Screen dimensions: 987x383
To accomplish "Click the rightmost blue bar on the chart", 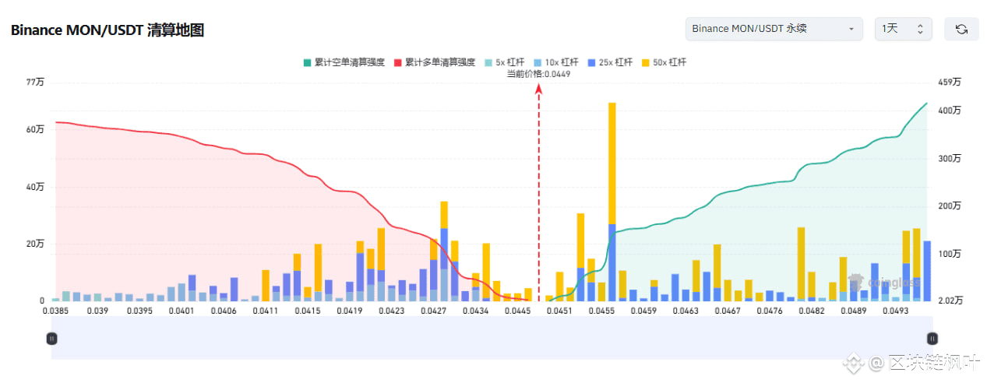I will click(x=927, y=271).
